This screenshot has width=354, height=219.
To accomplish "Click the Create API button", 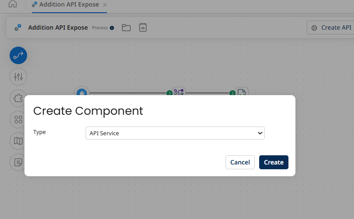I will (x=331, y=27).
